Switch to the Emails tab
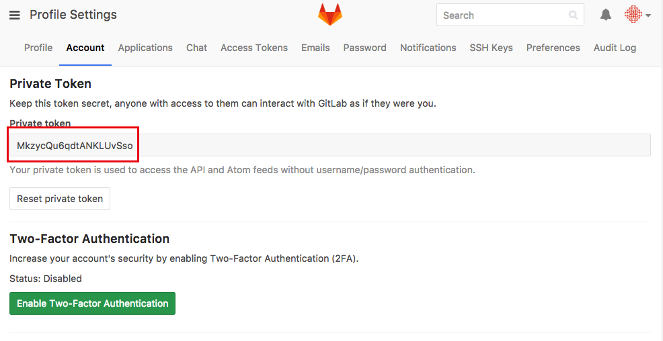Viewport: 663px width, 341px height. (315, 48)
